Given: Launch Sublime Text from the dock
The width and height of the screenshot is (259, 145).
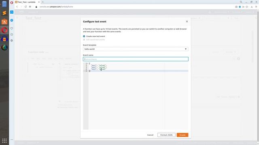Looking at the screenshot, I should [4, 13].
